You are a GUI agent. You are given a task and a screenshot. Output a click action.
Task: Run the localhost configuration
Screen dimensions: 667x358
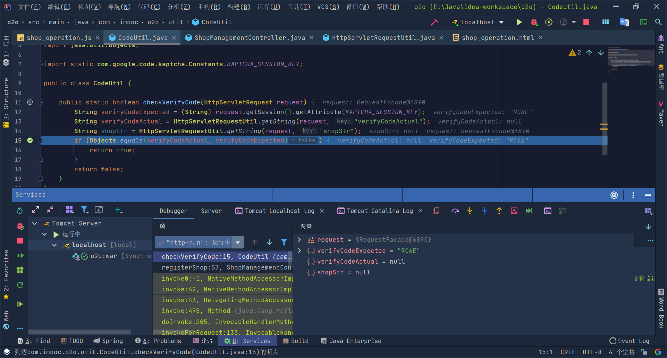pyautogui.click(x=519, y=22)
